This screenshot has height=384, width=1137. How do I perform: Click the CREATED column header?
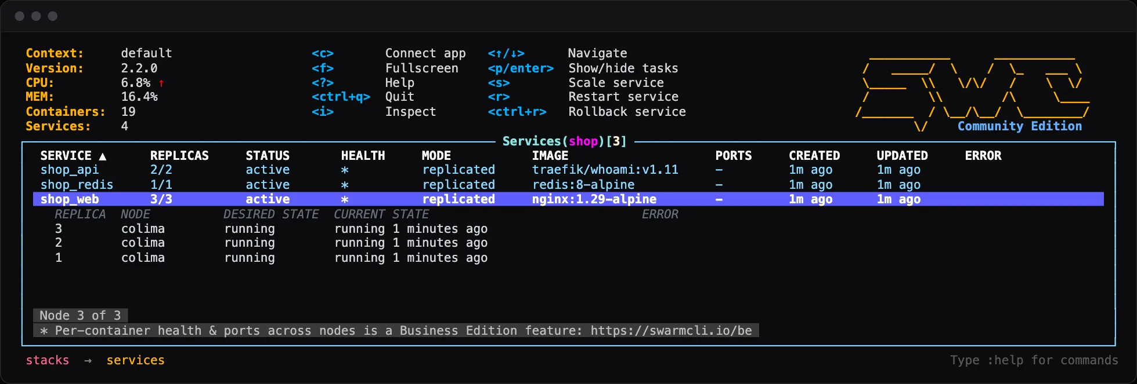tap(814, 156)
